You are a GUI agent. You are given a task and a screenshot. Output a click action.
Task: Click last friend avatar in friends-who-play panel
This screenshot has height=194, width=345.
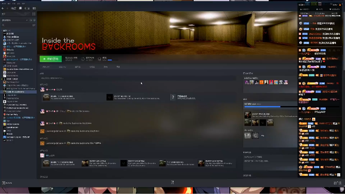point(285,82)
